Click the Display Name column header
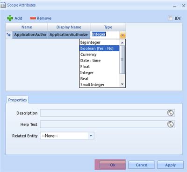 (69, 27)
